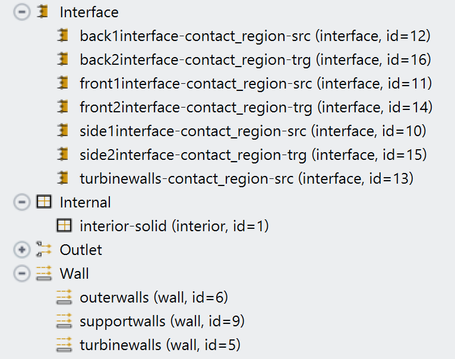This screenshot has width=455, height=359.
Task: Select the Outlet group label
Action: 81,250
